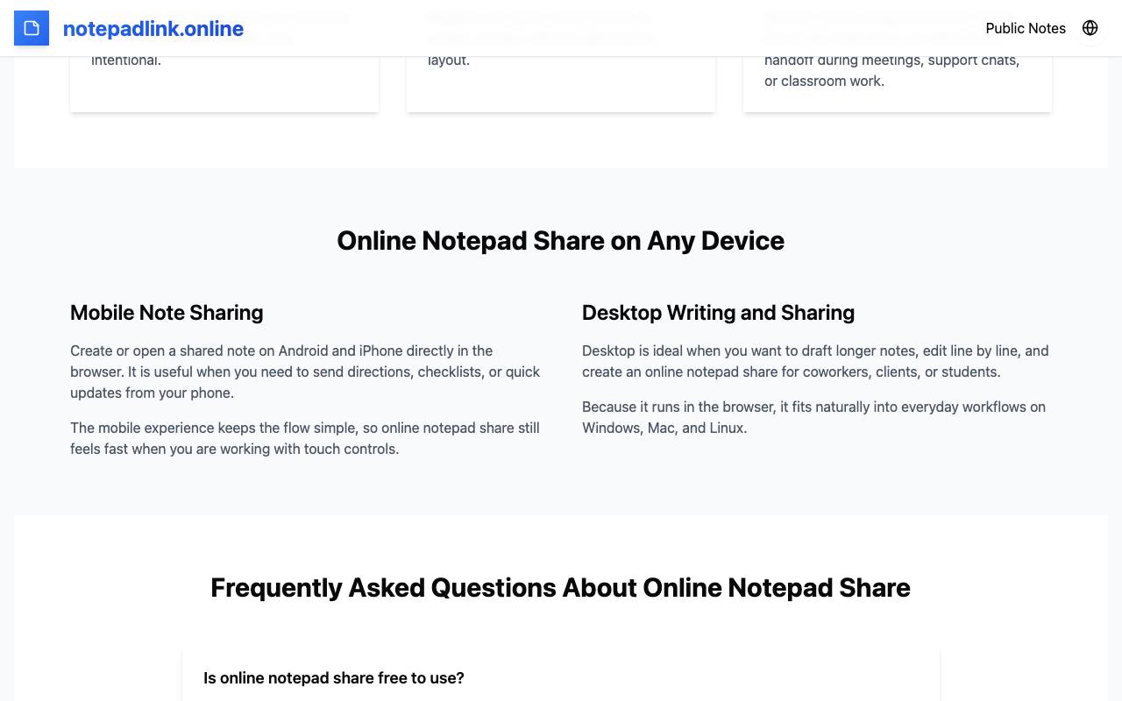Open the Public Notes link
1122x701 pixels.
1026,28
